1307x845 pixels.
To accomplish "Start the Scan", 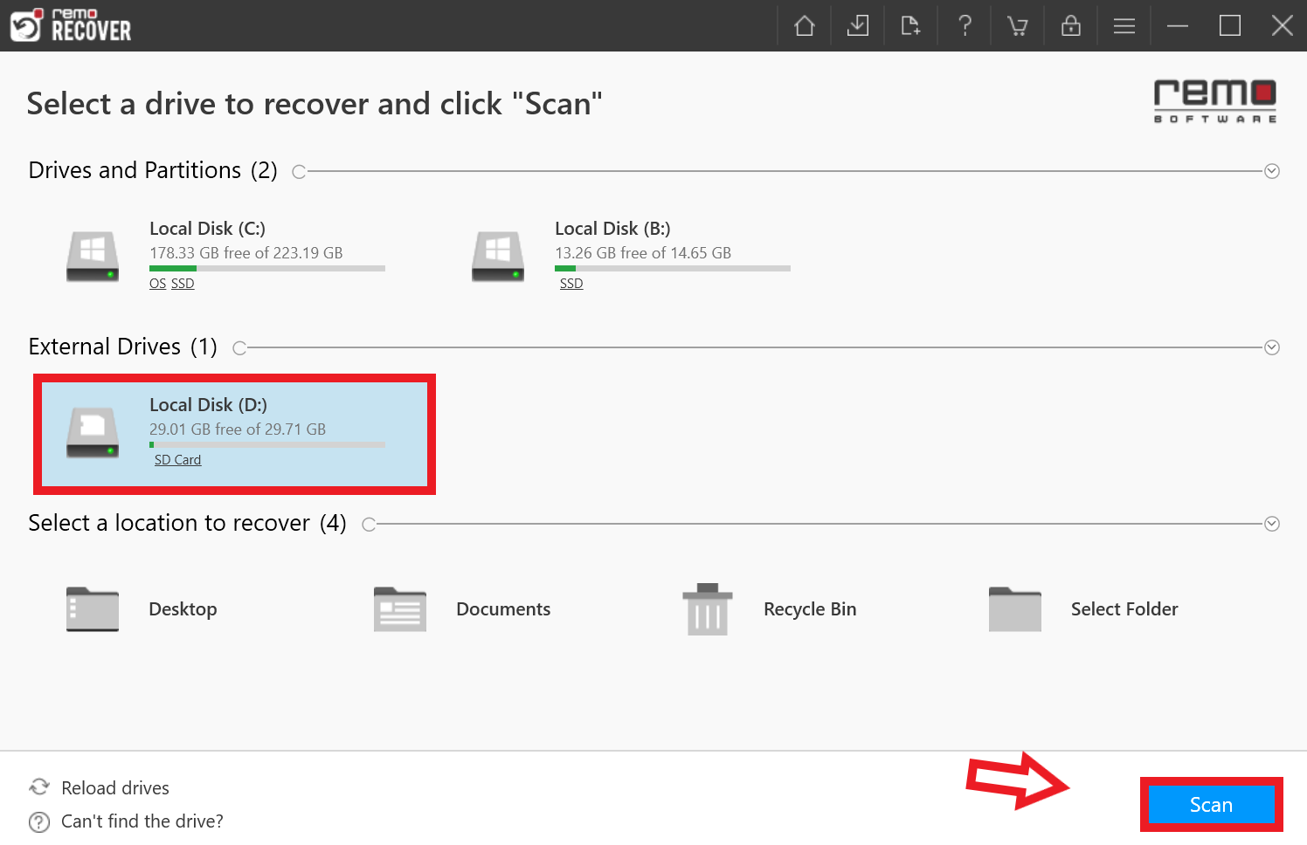I will 1211,805.
